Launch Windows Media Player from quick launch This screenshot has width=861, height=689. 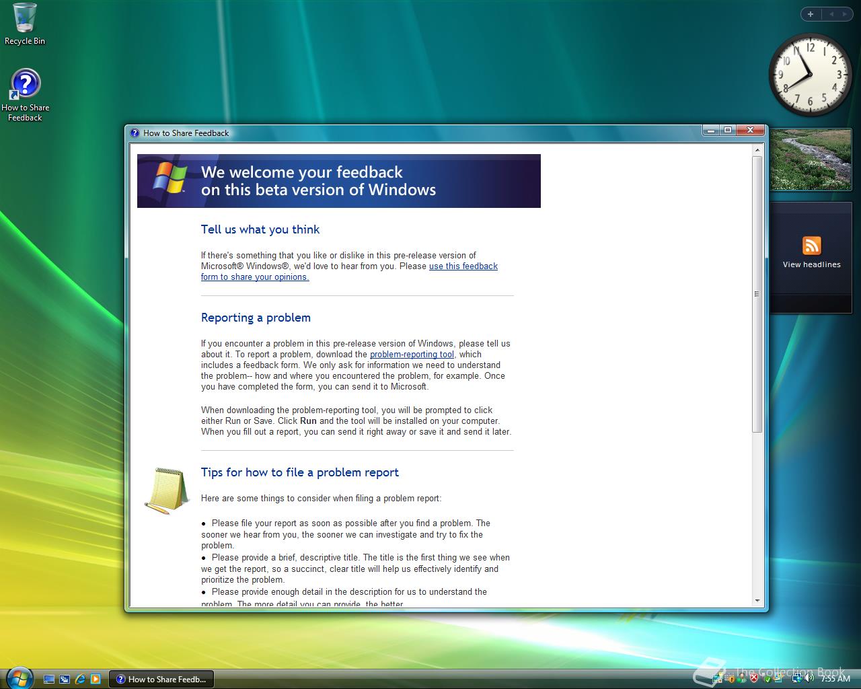pos(96,679)
